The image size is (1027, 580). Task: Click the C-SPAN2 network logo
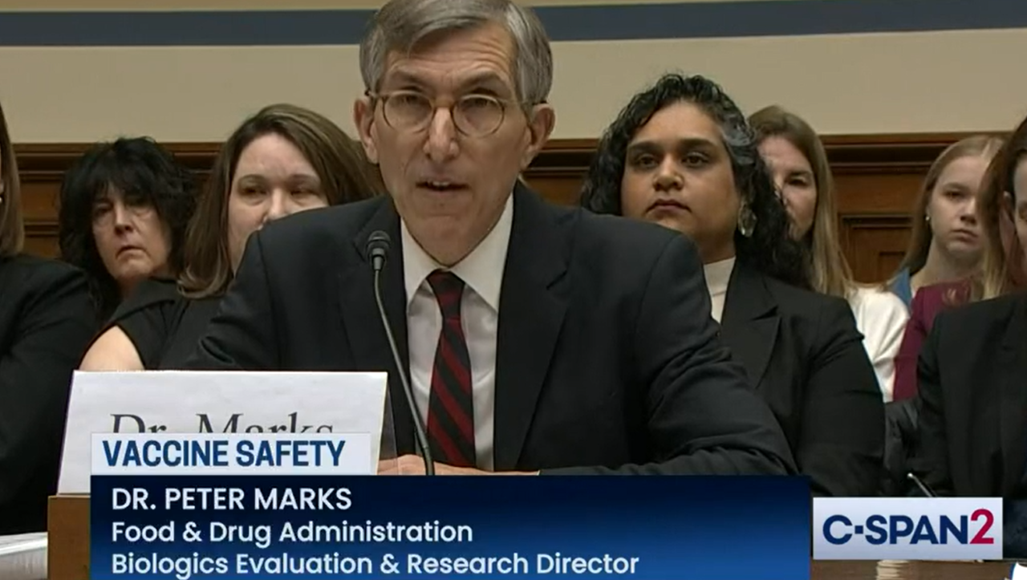pyautogui.click(x=907, y=529)
